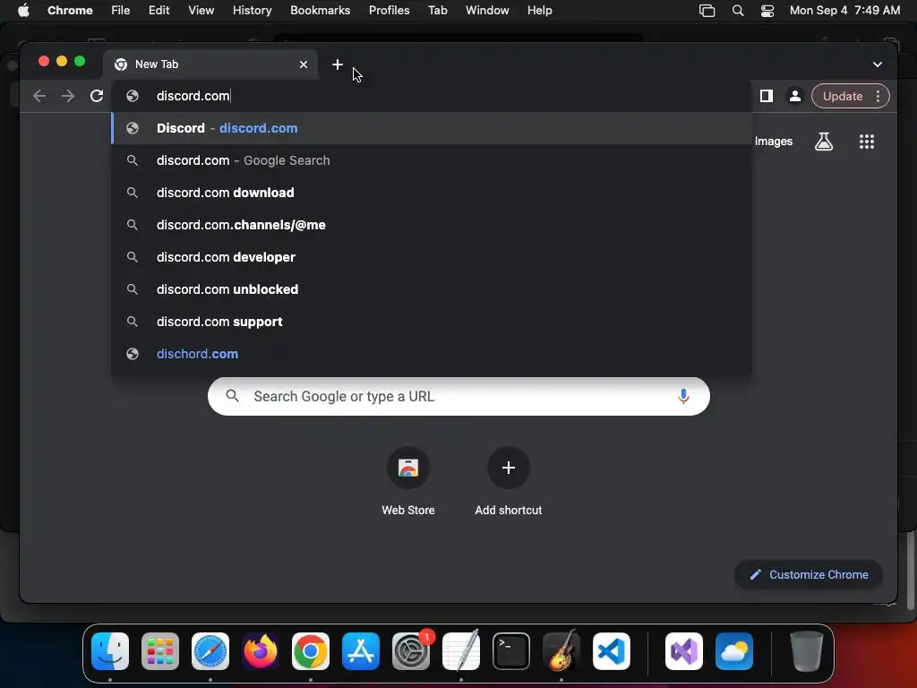917x688 pixels.
Task: Open the Chrome menu in menu bar
Action: [x=70, y=11]
